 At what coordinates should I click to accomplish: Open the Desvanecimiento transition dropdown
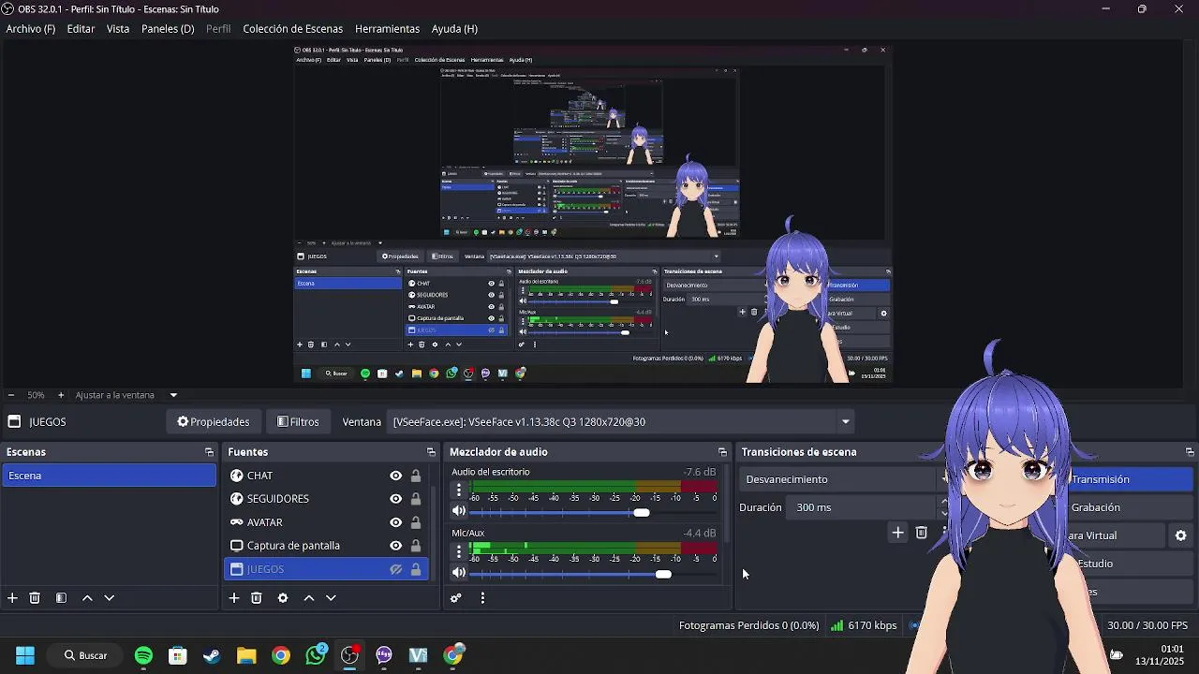(847, 479)
